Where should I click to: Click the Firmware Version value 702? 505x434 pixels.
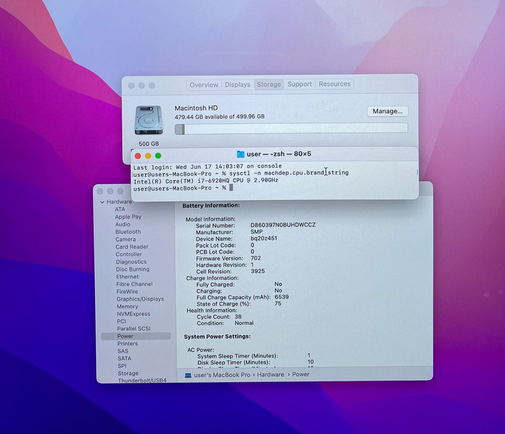[256, 258]
